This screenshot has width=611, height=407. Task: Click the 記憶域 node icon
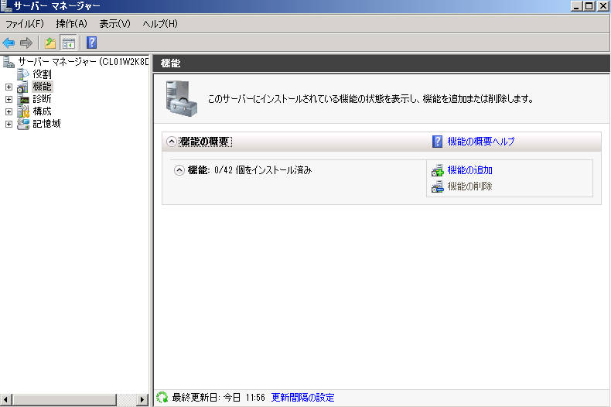[x=23, y=124]
